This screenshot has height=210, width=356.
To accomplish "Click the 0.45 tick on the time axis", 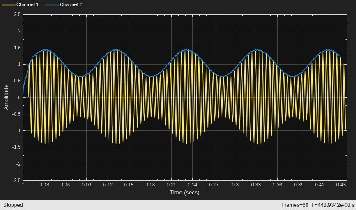I will [341, 185].
